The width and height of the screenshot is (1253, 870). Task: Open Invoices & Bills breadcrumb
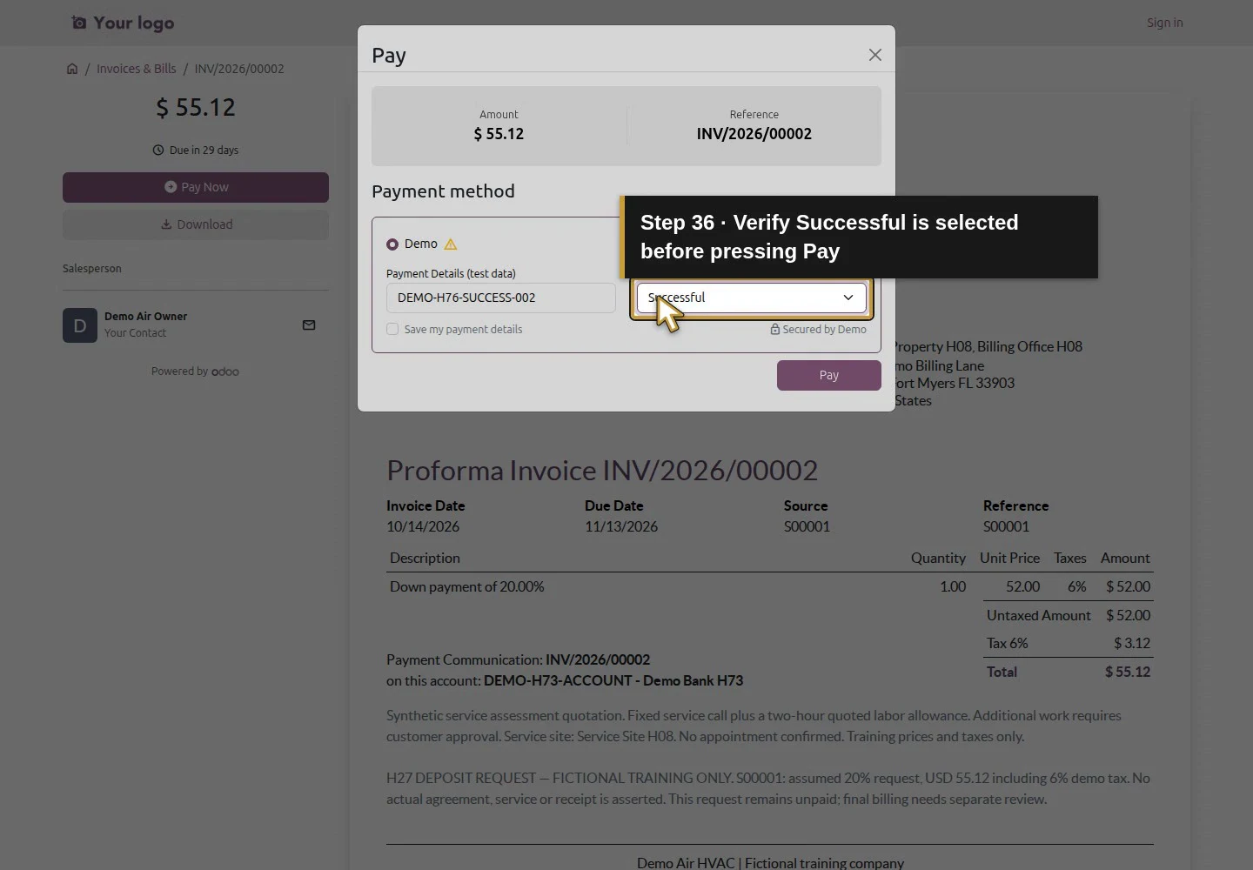pos(137,69)
